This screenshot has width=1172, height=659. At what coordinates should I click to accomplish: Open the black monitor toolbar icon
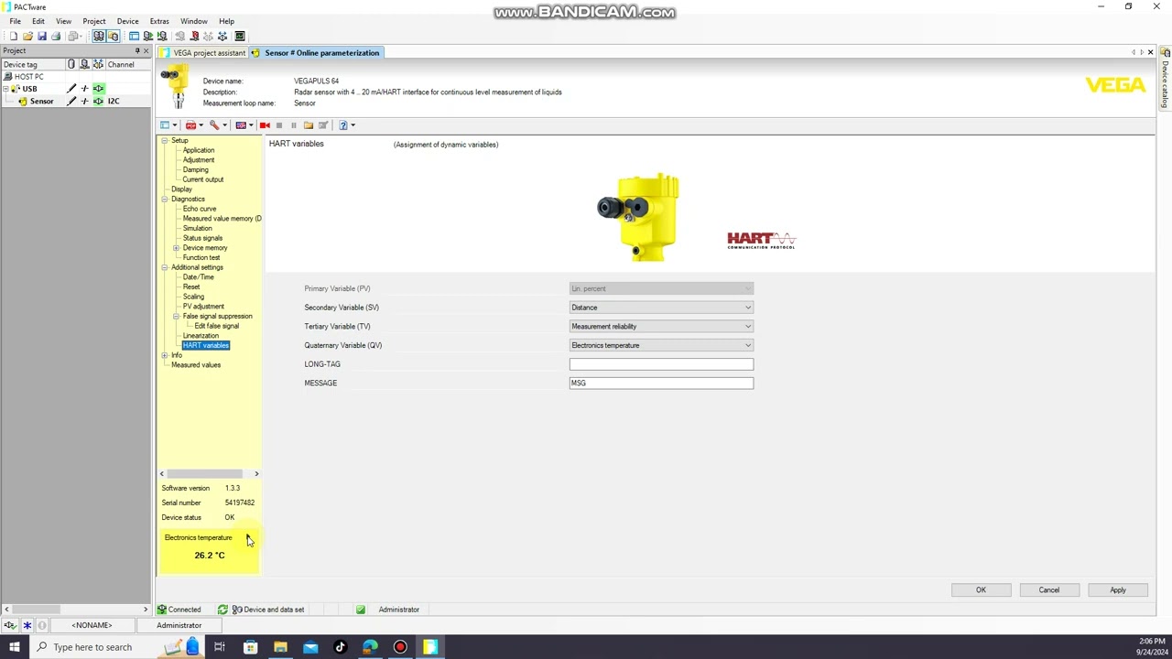point(240,37)
